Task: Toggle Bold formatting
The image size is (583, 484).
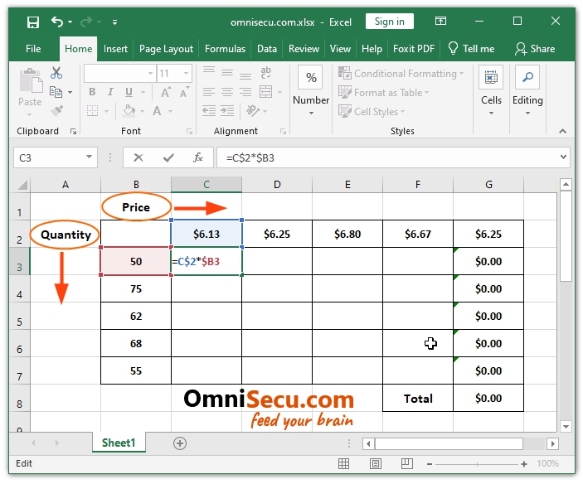Action: pyautogui.click(x=92, y=92)
